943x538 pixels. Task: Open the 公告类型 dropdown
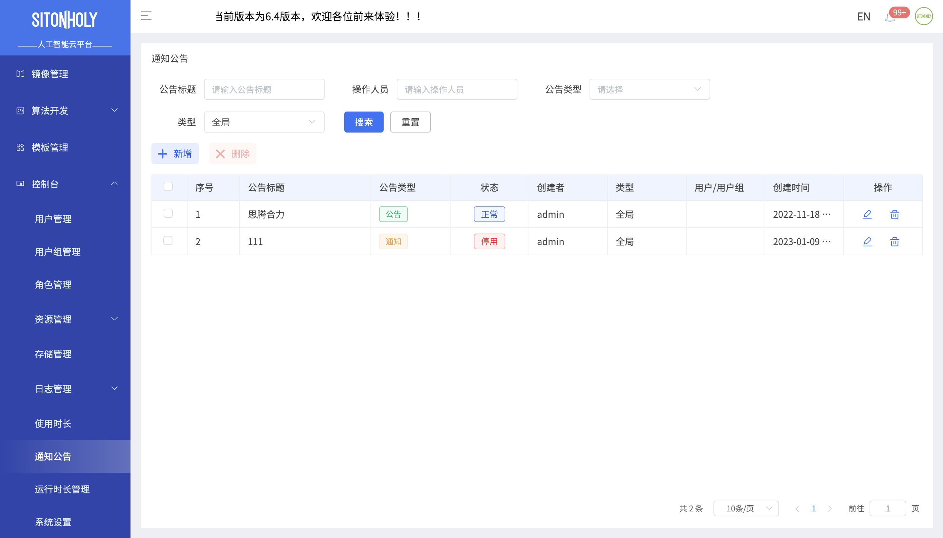(x=650, y=90)
